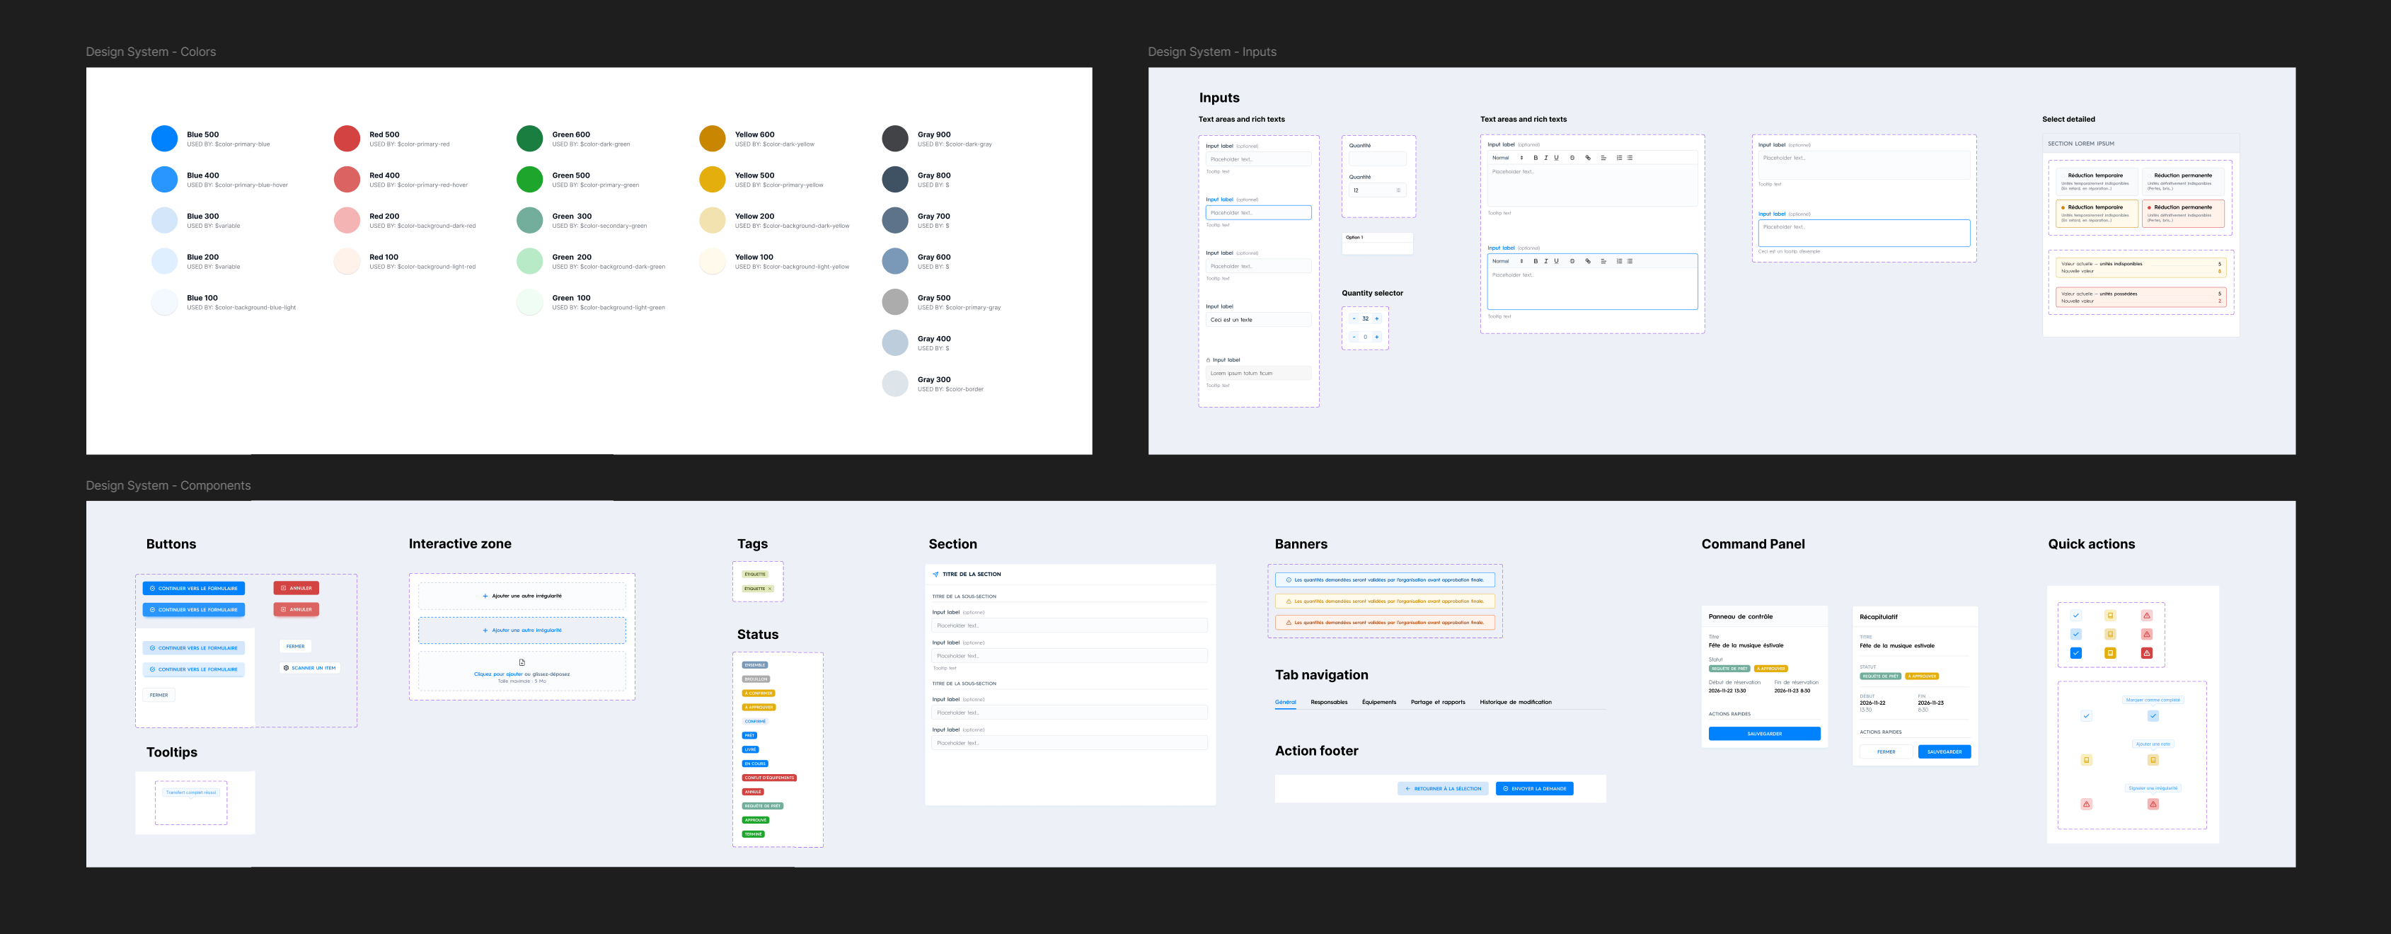This screenshot has height=934, width=2391.
Task: Switch to the Responsables tab
Action: (1329, 702)
